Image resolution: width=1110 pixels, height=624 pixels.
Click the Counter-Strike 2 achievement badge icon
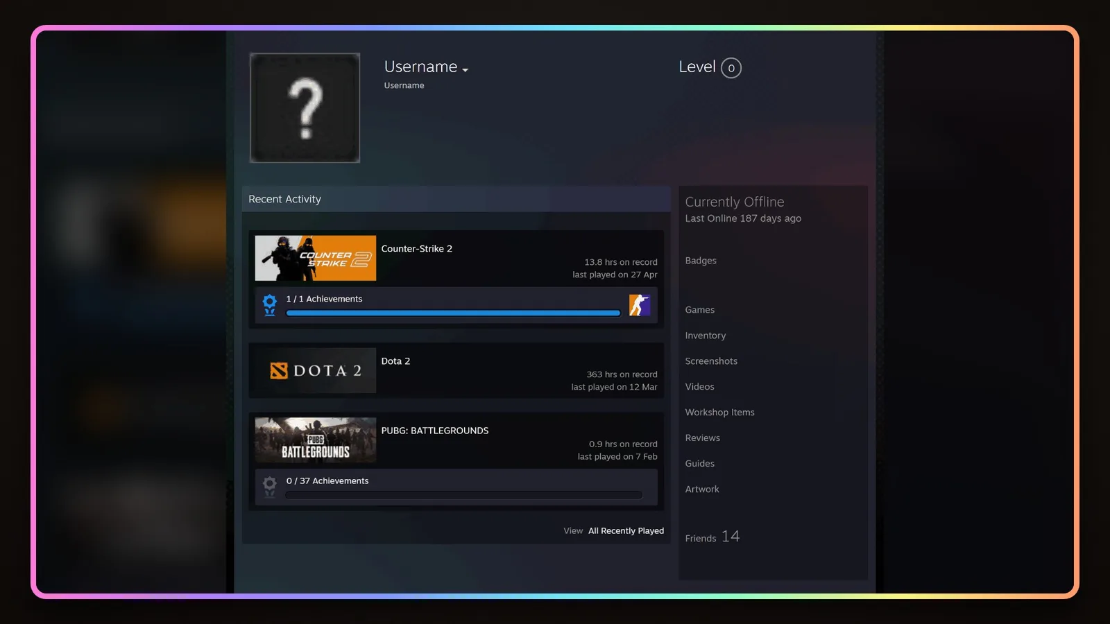(270, 304)
